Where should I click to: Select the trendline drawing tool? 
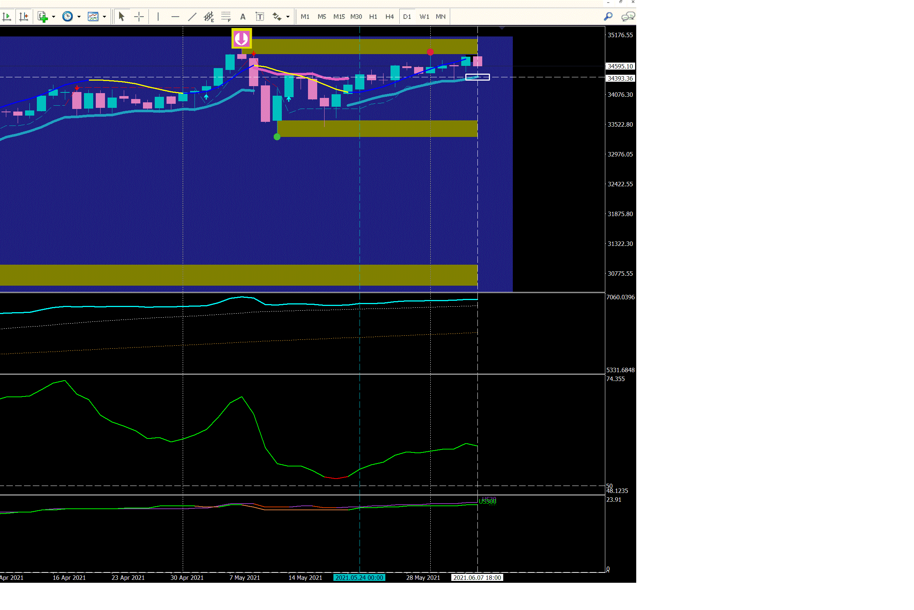[x=192, y=17]
